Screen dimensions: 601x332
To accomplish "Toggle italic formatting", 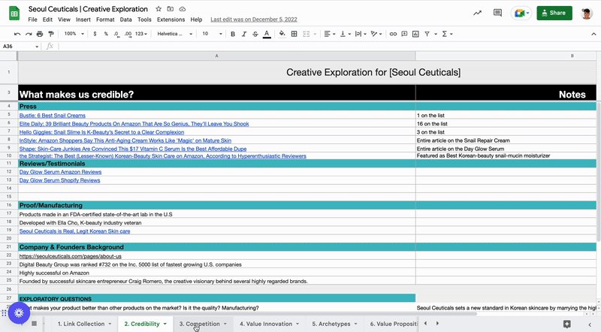I will coord(243,34).
